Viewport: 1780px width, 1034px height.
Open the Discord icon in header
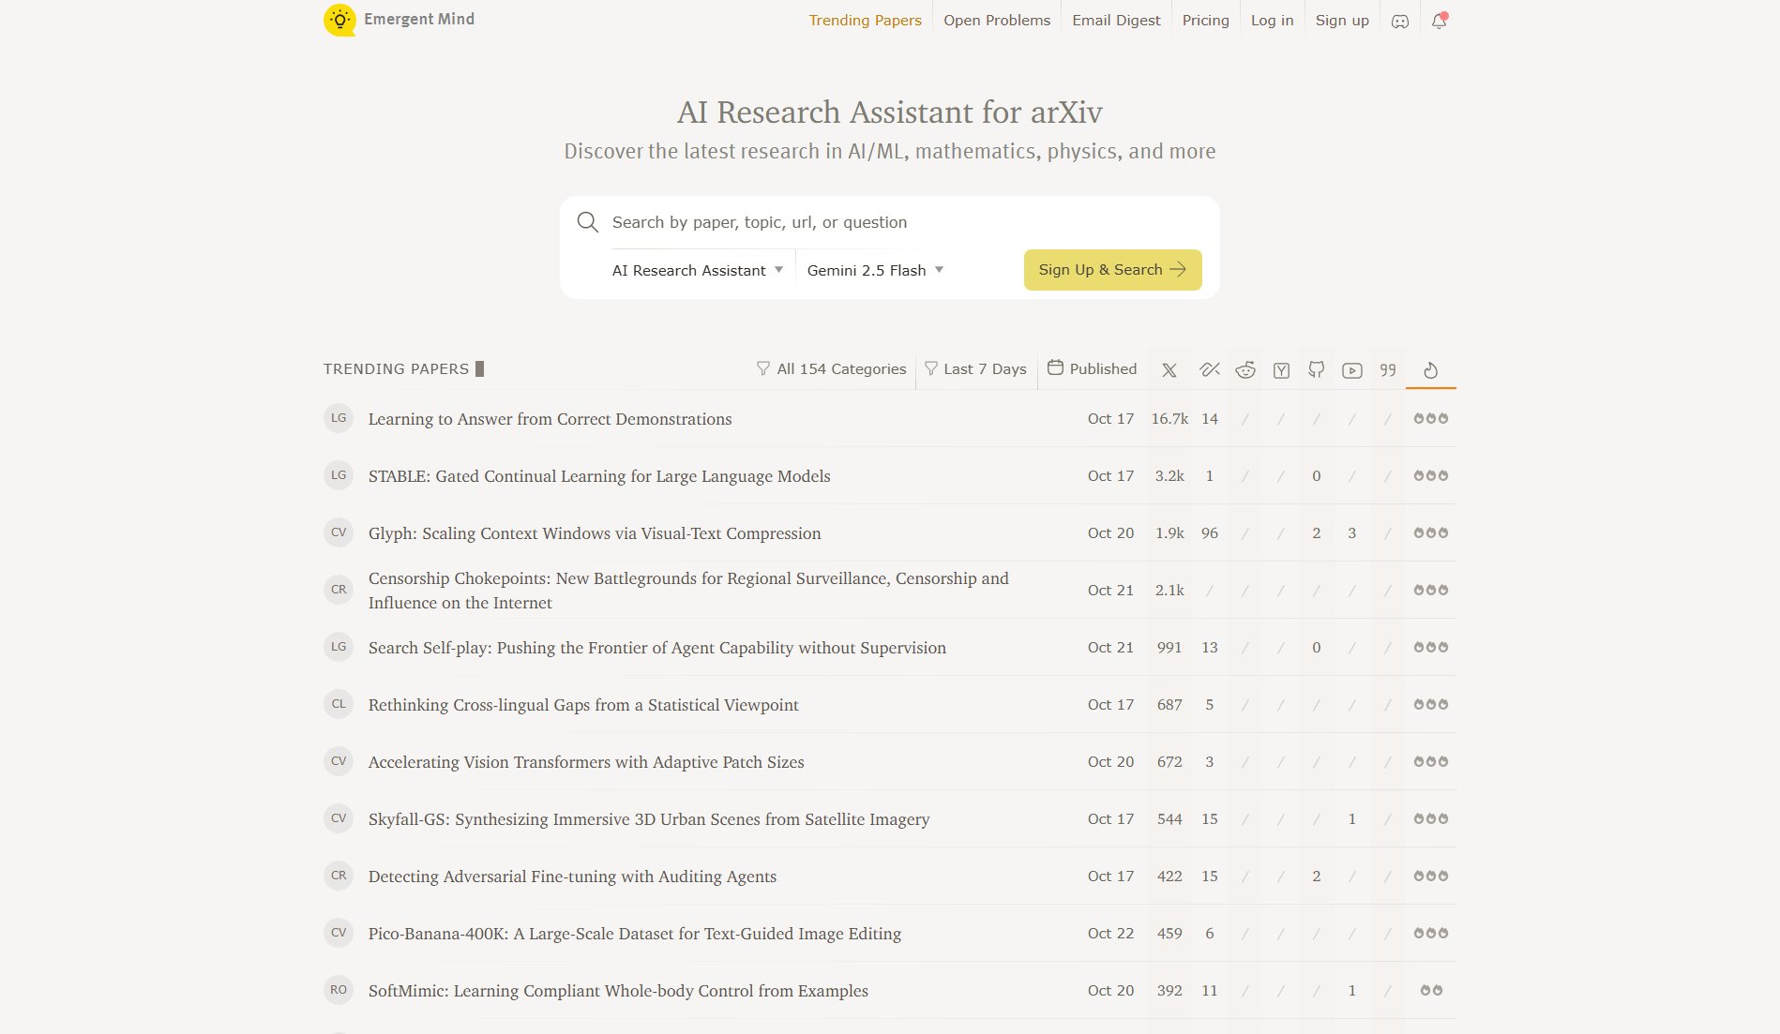pyautogui.click(x=1399, y=21)
